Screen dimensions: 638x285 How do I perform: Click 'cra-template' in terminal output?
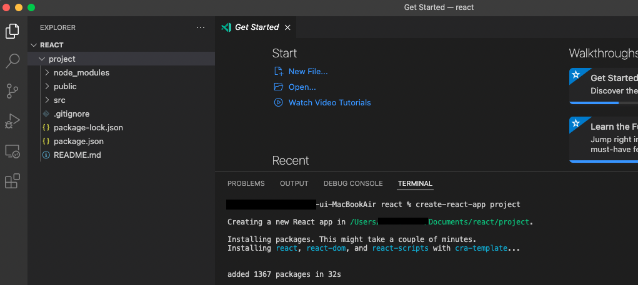481,248
